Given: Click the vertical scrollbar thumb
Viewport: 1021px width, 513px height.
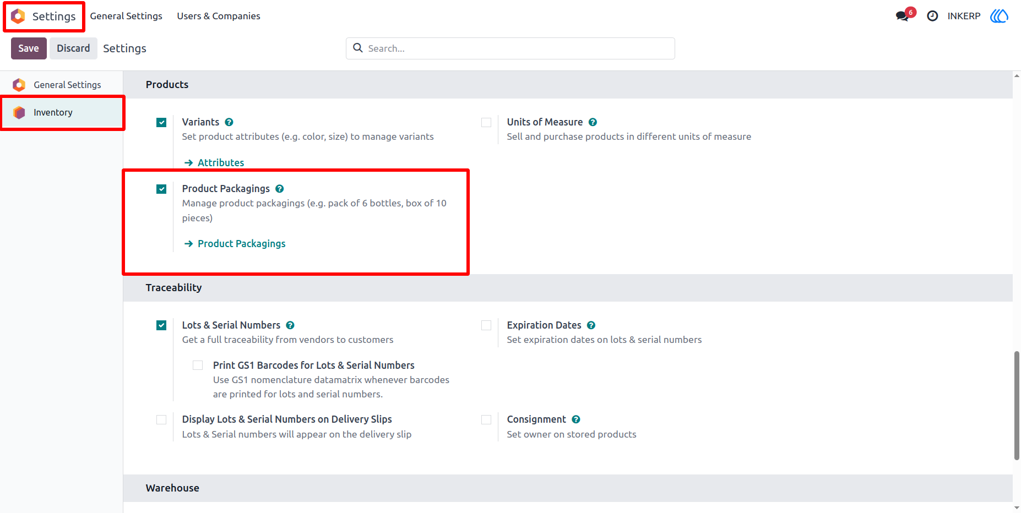Looking at the screenshot, I should click(1017, 405).
